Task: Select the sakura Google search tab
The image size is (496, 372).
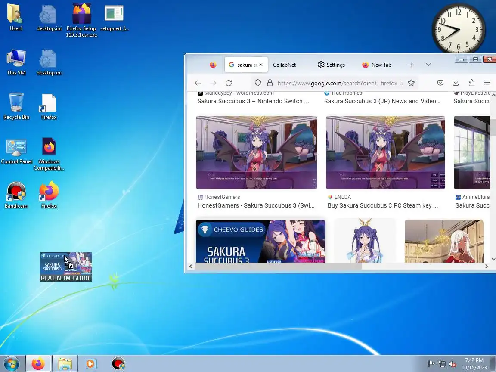Action: 243,65
